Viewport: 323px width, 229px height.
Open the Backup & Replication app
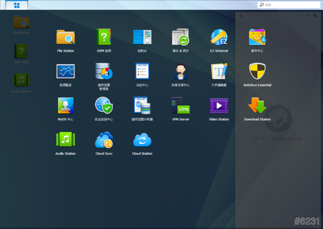pos(180,37)
